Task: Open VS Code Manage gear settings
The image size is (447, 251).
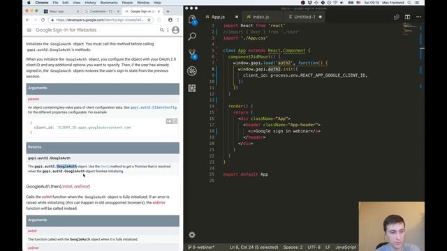Action: click(x=192, y=235)
